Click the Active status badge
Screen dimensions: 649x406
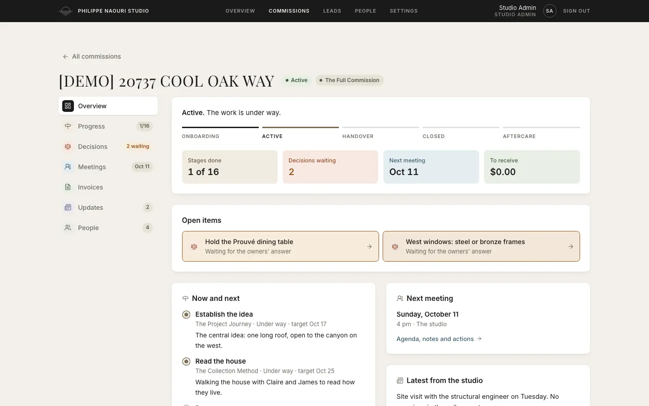tap(297, 80)
